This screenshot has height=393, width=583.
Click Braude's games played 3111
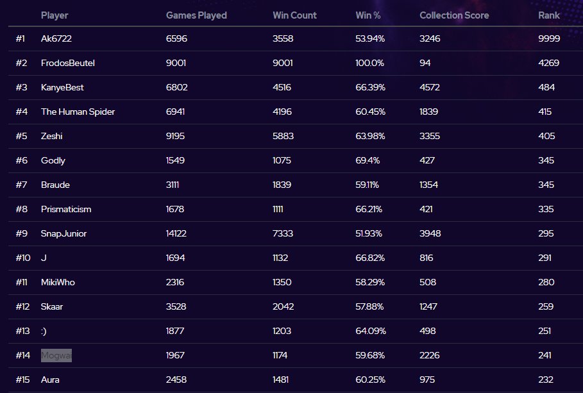[x=172, y=185]
